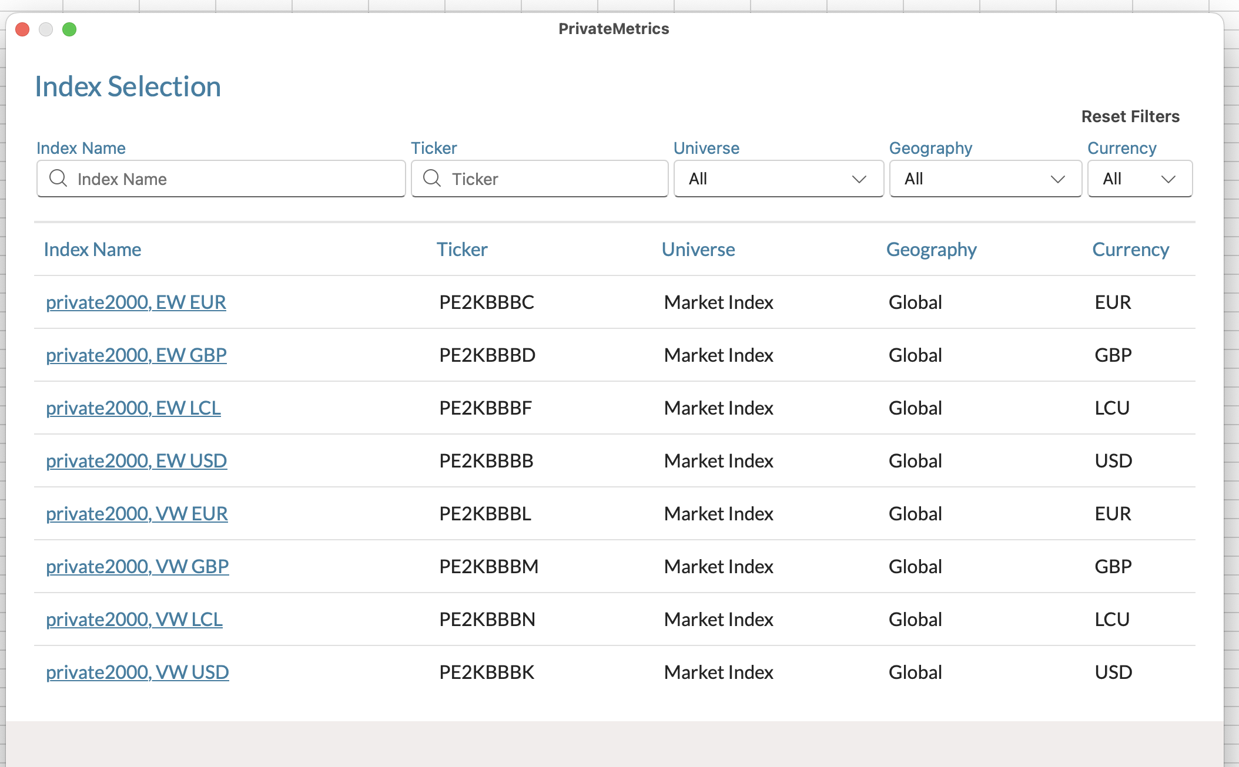
Task: Open the private2000, EW EUR index link
Action: [x=136, y=302]
